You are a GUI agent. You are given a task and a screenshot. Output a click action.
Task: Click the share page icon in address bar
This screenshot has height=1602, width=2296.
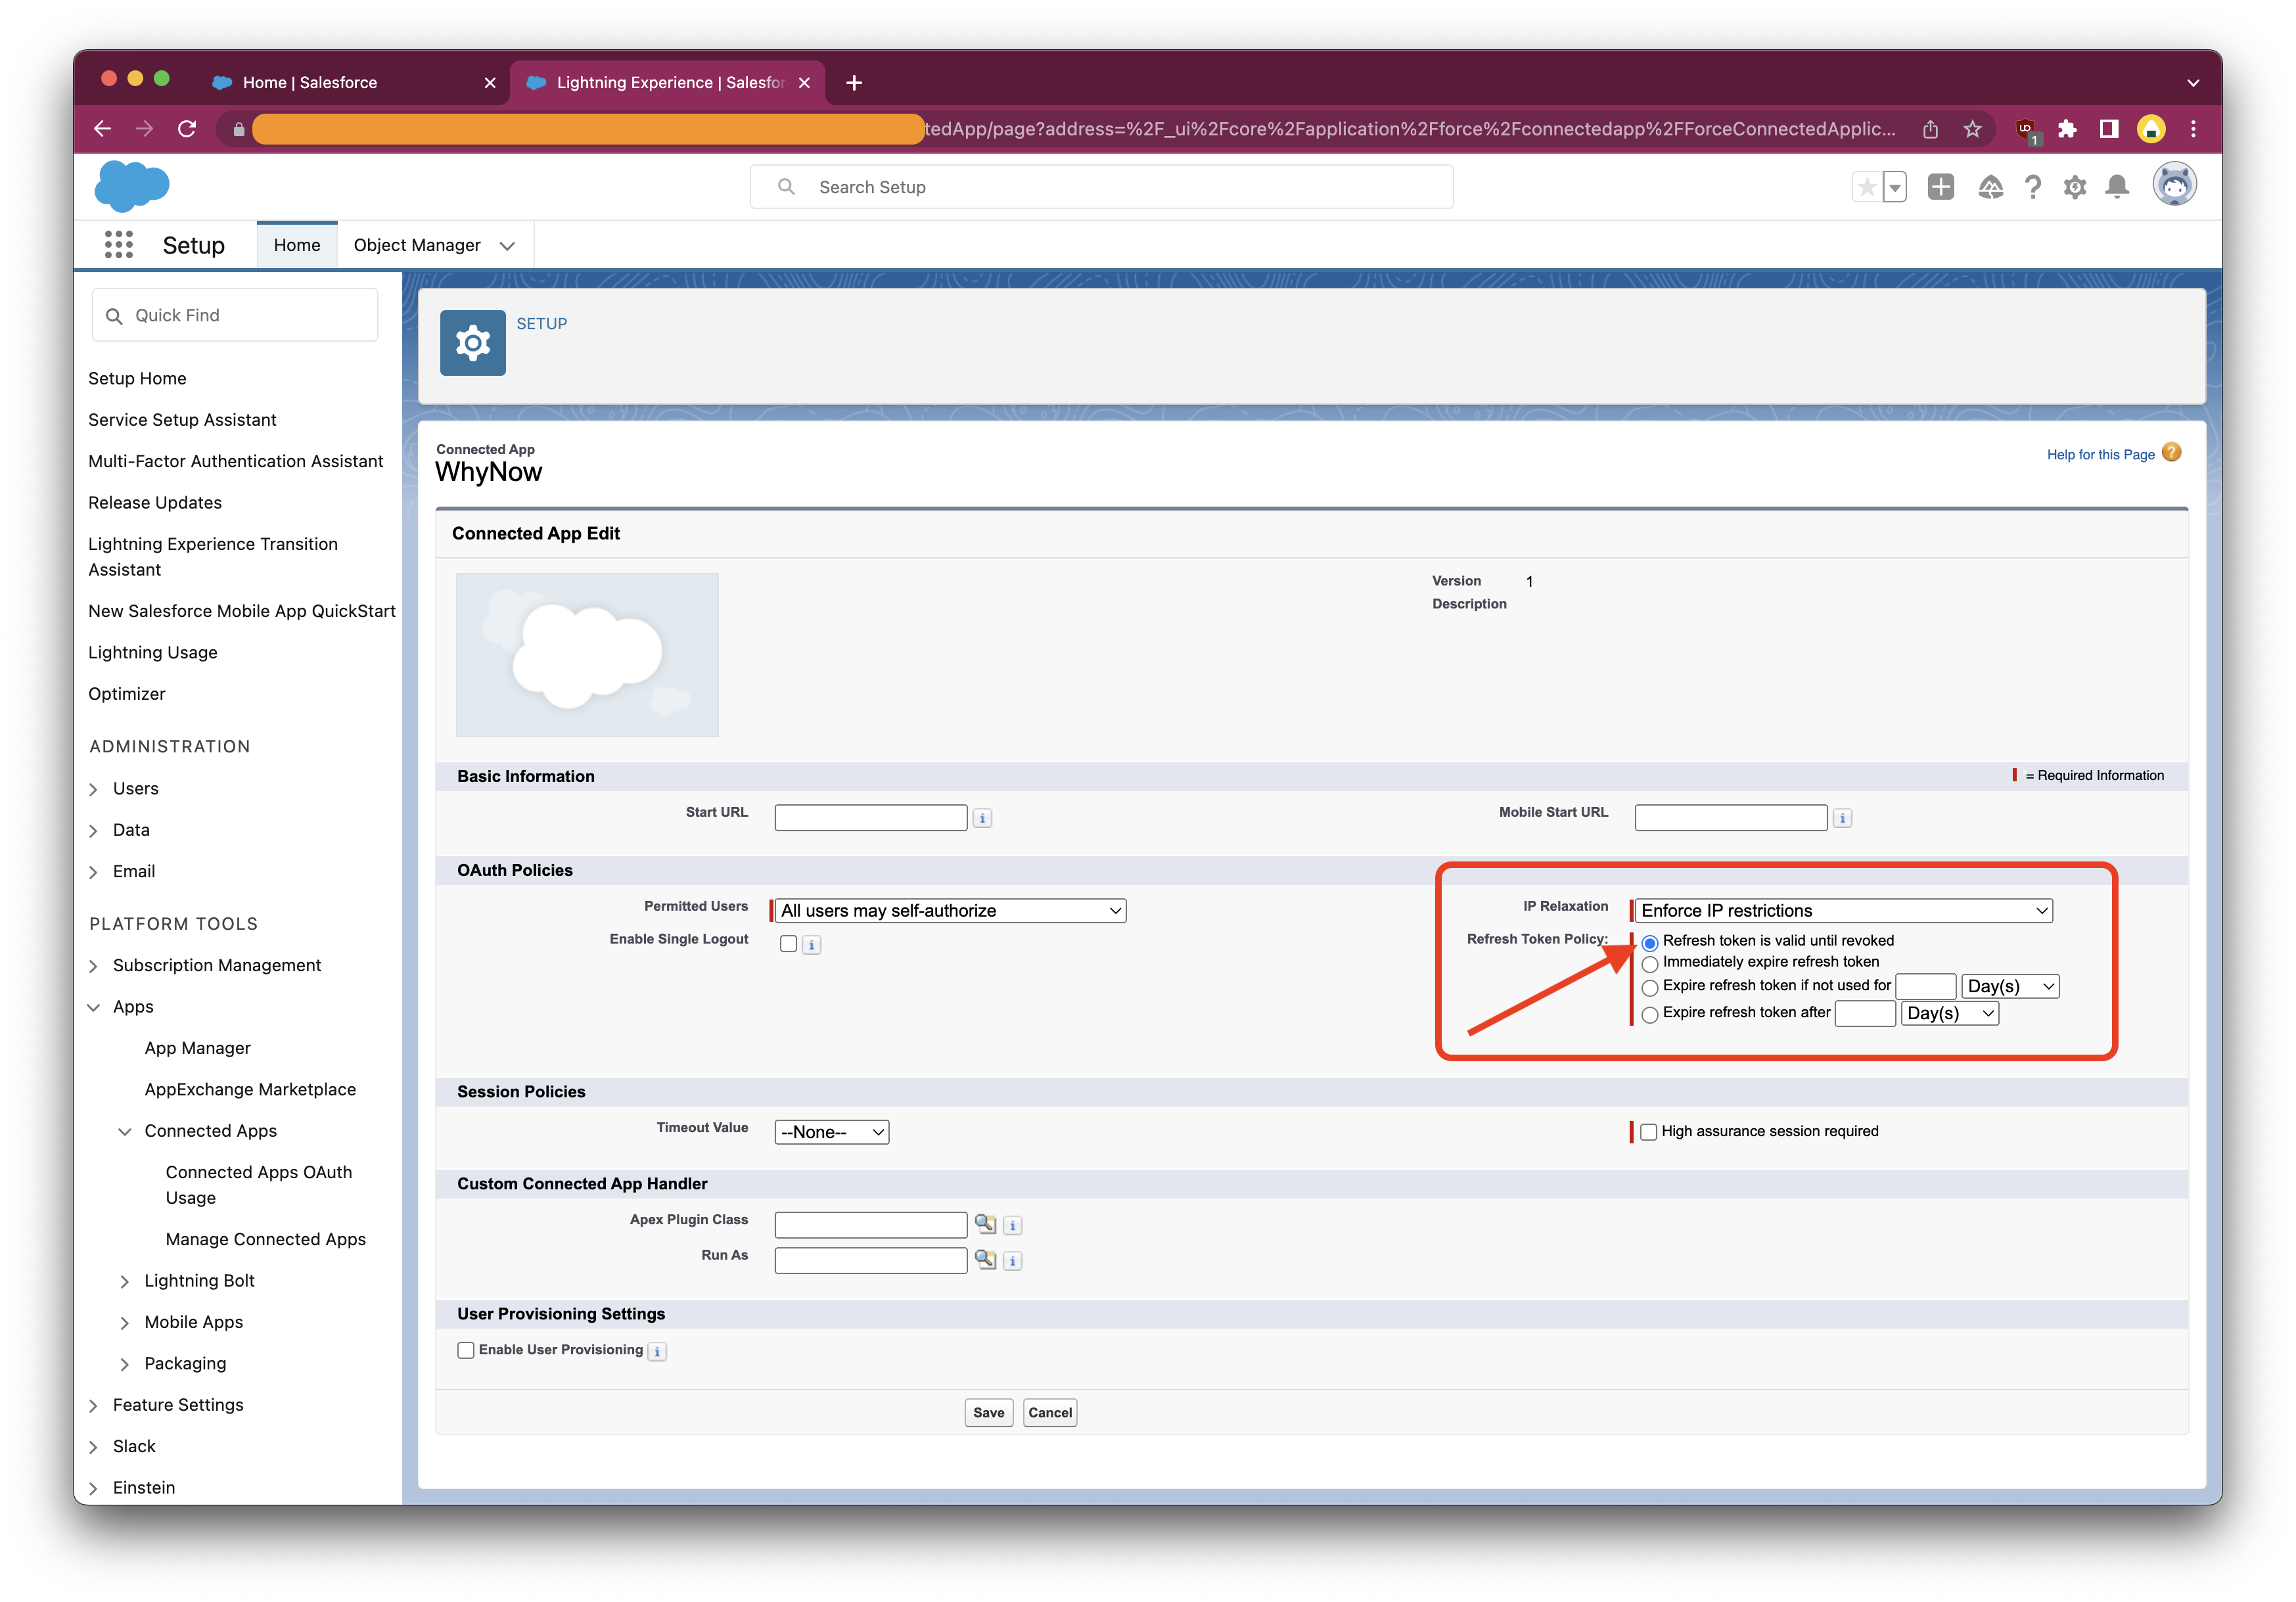tap(1930, 129)
